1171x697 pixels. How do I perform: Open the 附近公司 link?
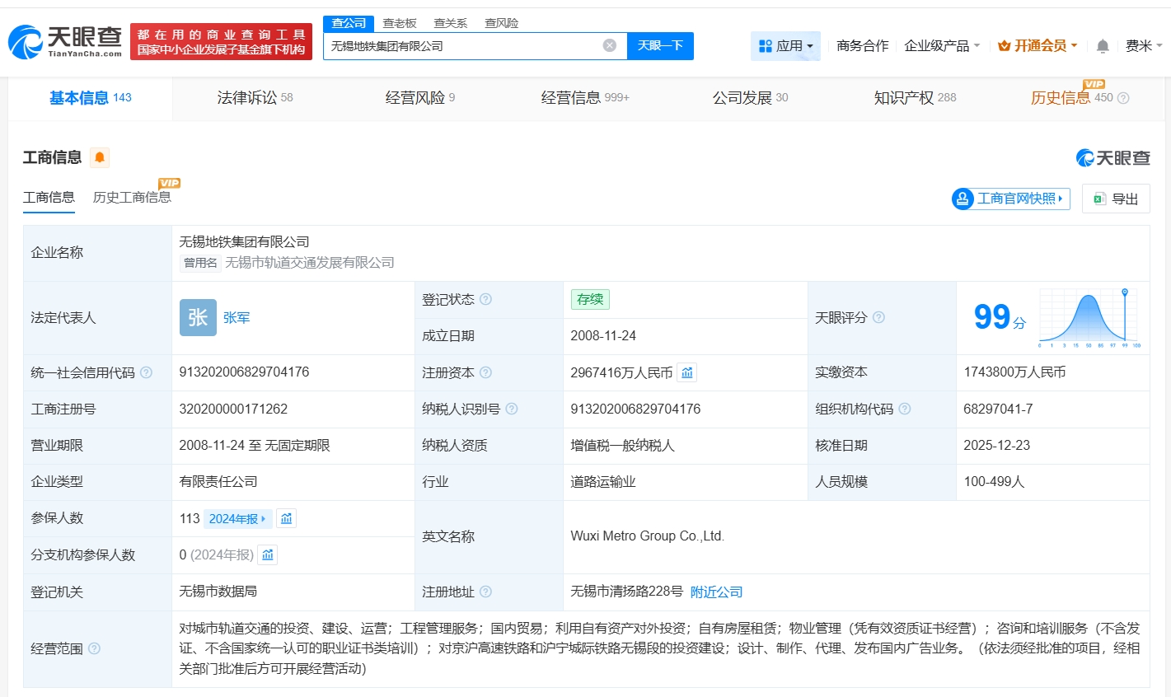tap(716, 592)
